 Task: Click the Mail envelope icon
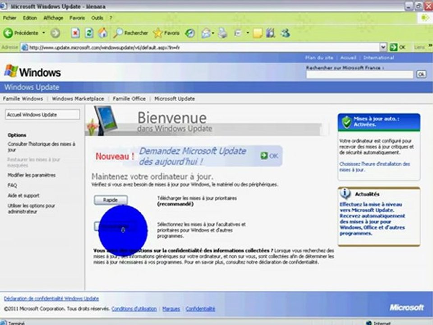(x=206, y=33)
